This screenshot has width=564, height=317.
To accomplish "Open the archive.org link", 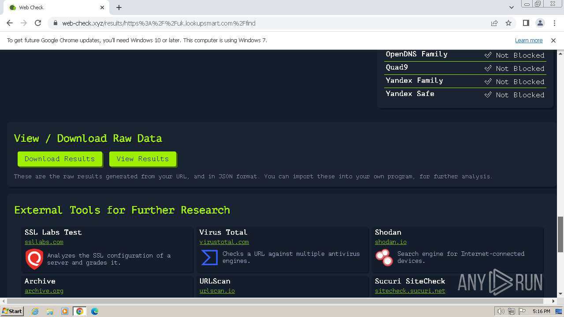I will pyautogui.click(x=44, y=291).
